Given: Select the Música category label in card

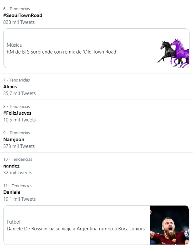Looking at the screenshot, I should tap(14, 45).
